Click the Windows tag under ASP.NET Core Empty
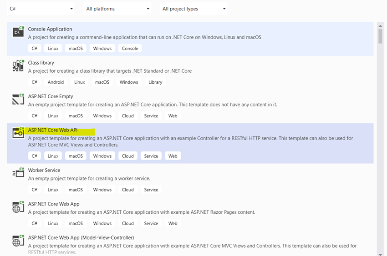387x256 pixels. click(102, 116)
